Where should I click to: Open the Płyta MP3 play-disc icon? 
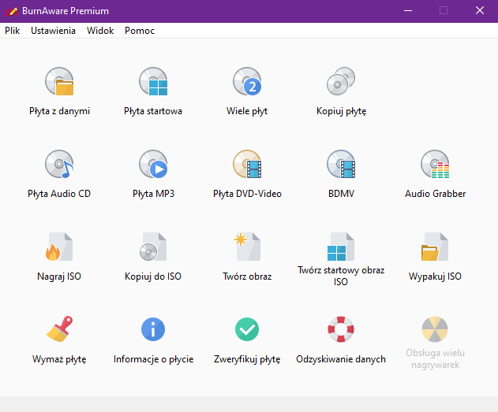click(153, 164)
